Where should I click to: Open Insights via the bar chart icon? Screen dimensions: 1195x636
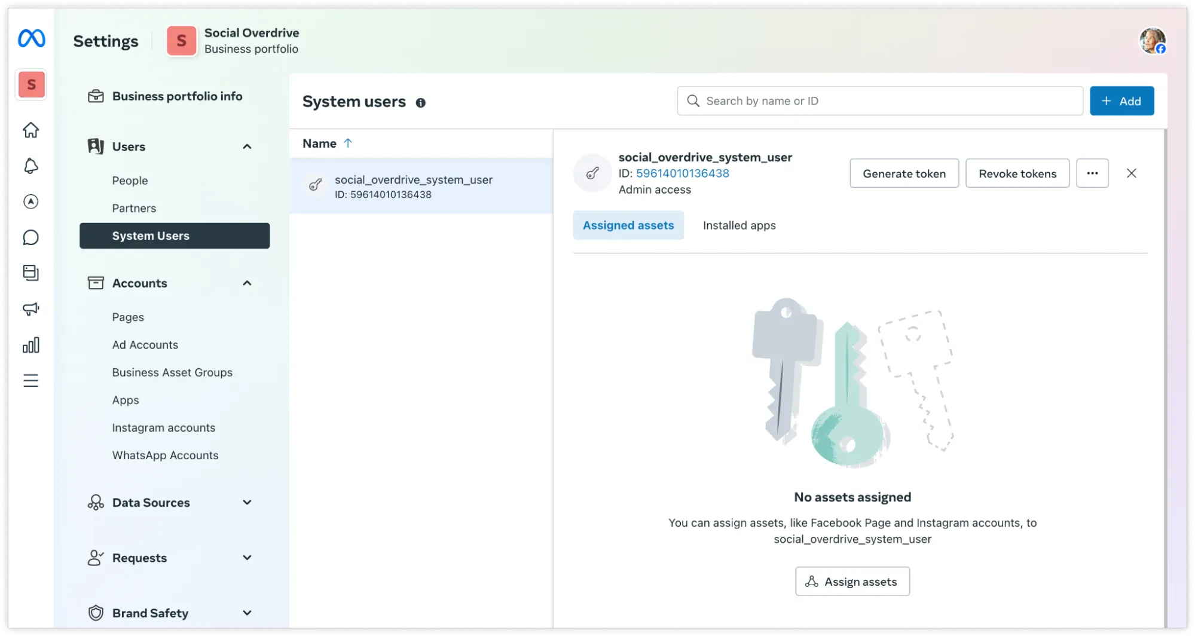point(30,345)
